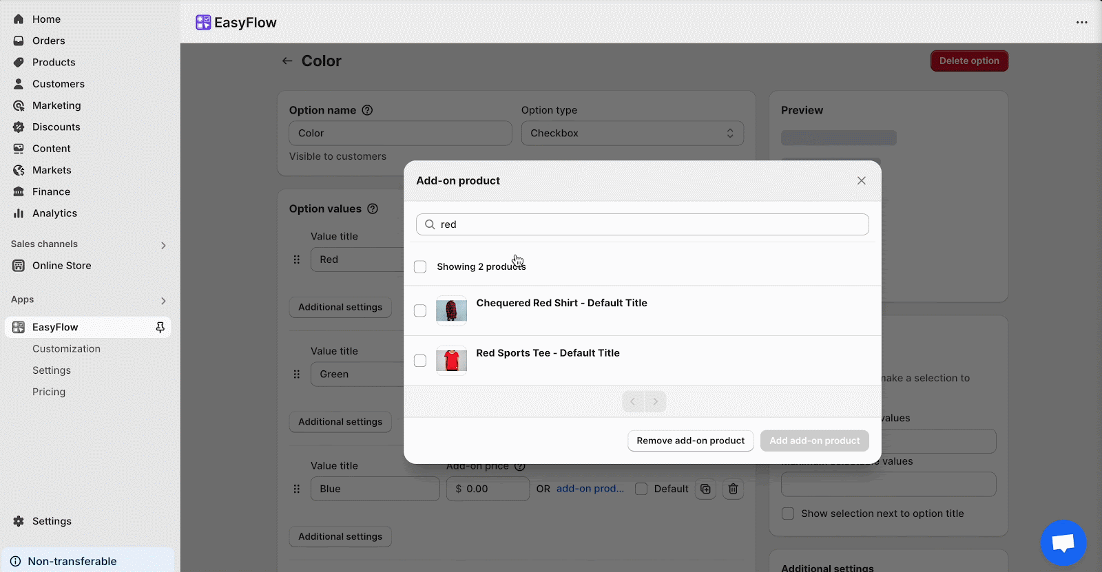Delete the Blue option value

point(733,489)
